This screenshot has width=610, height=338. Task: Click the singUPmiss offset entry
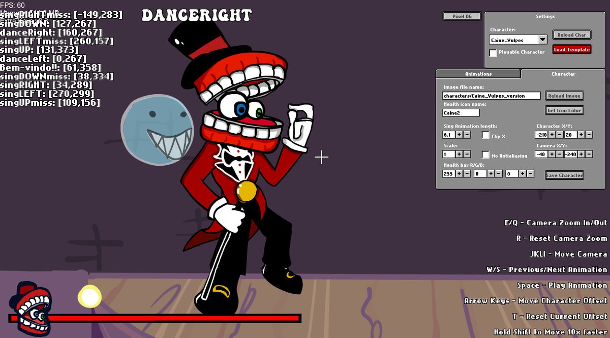point(50,103)
